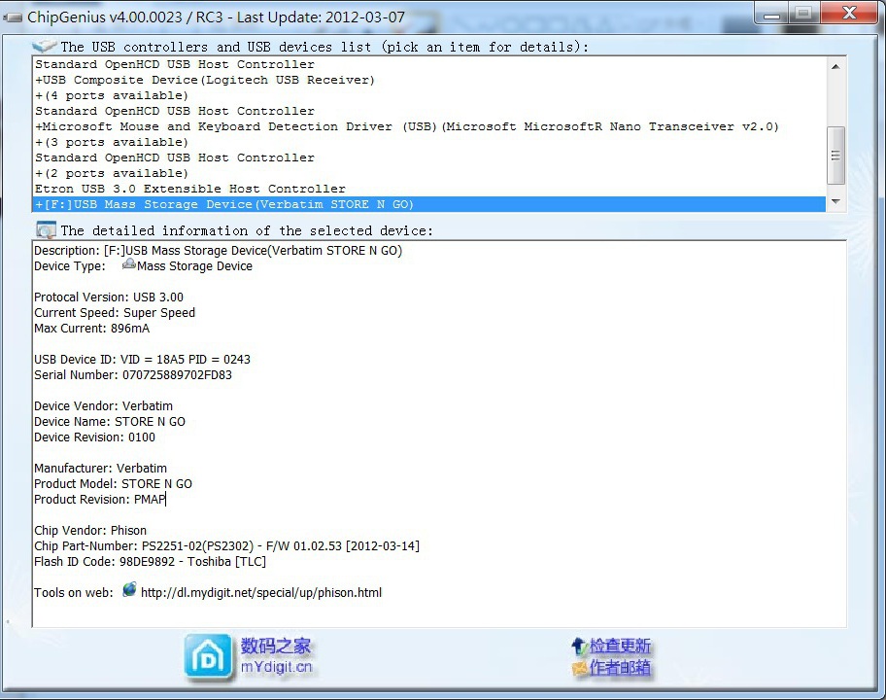Select the '+(4 ports available)' row
Screen dimensions: 886x700
(429, 95)
